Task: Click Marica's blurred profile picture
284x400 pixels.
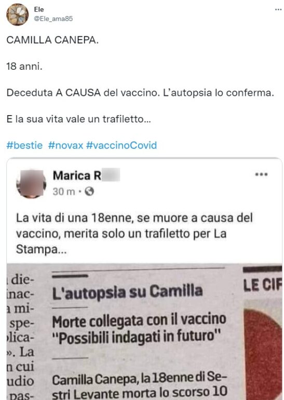Action: (31, 183)
